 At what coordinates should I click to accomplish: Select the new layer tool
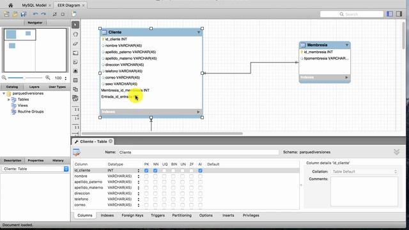[75, 53]
